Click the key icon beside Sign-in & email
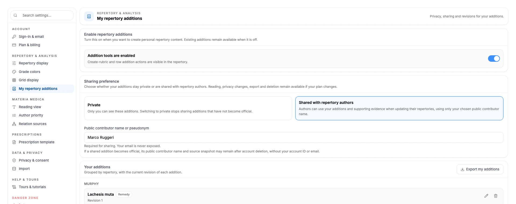 [x=14, y=37]
